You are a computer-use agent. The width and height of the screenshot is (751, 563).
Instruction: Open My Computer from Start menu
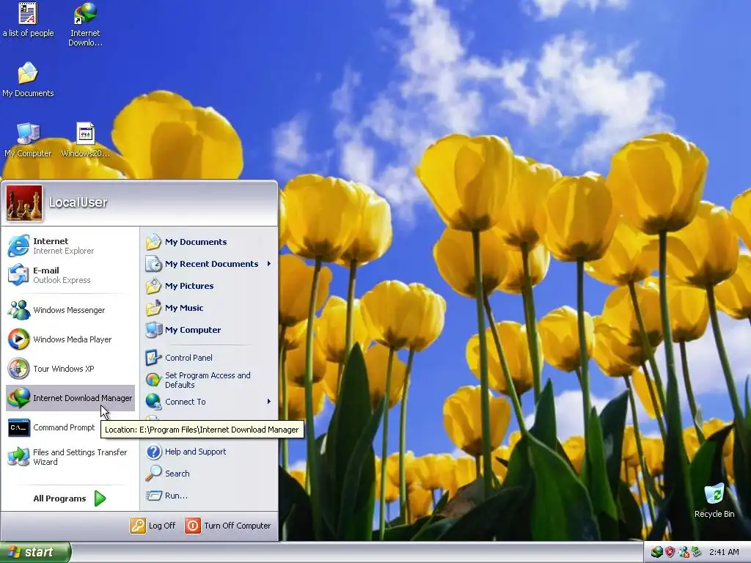click(209, 330)
